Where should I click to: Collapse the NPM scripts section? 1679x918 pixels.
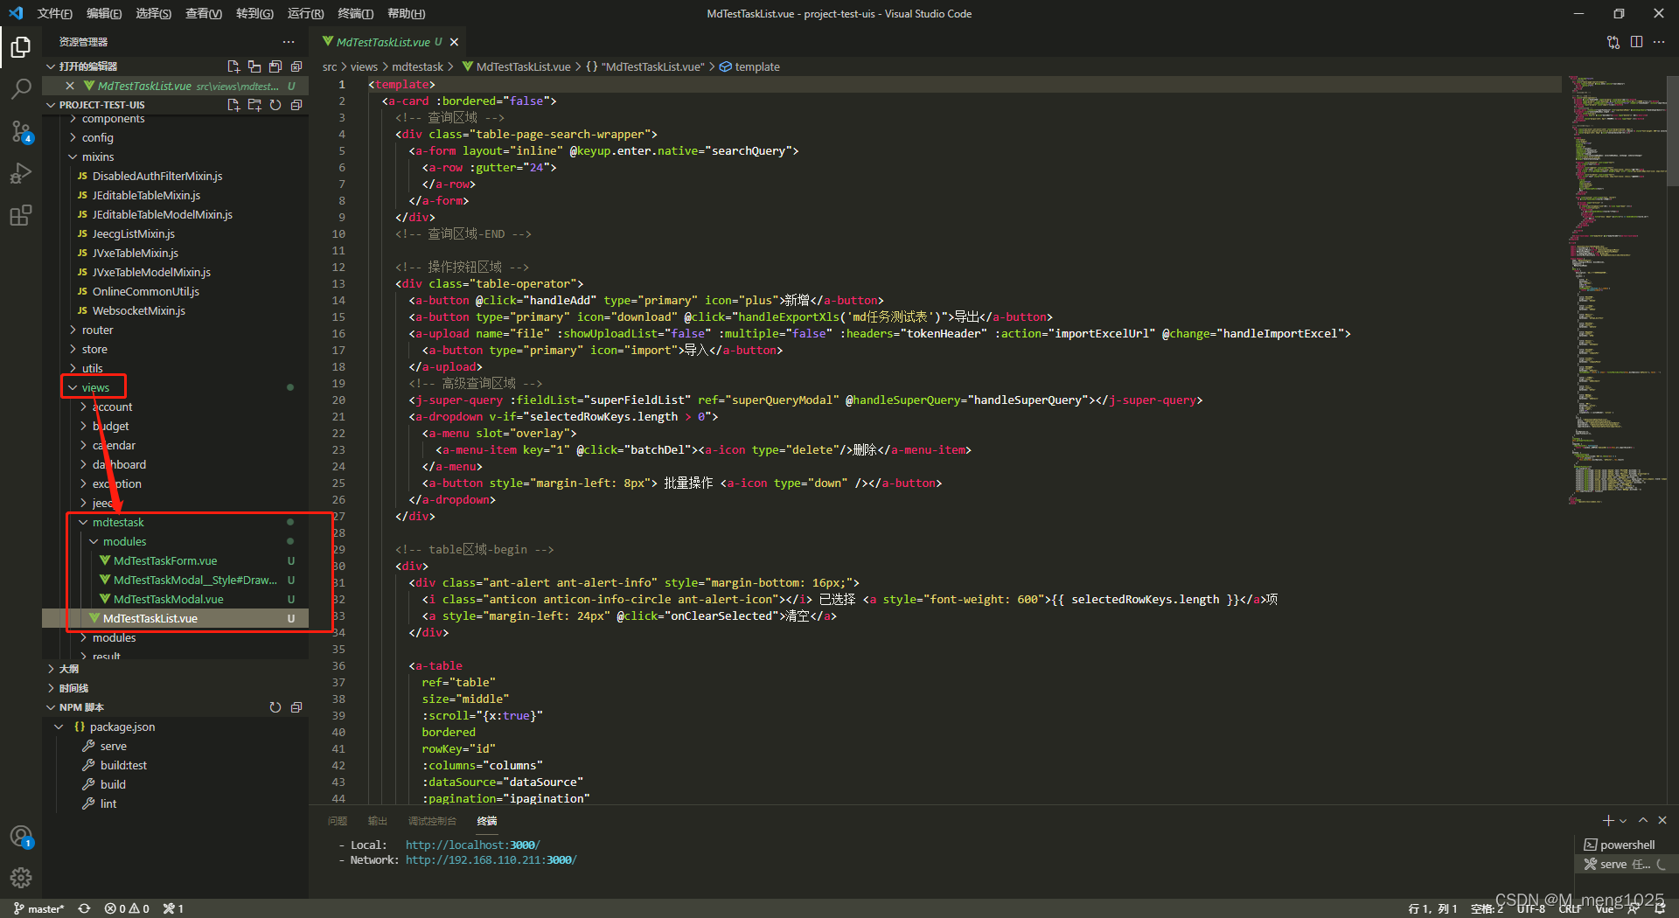pos(51,707)
